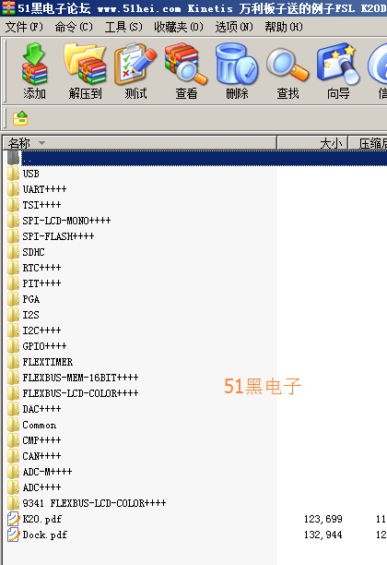Select the 9341 FLEXBUS-LCD-COLOR++++ folder
Image resolution: width=387 pixels, height=565 pixels.
94,503
